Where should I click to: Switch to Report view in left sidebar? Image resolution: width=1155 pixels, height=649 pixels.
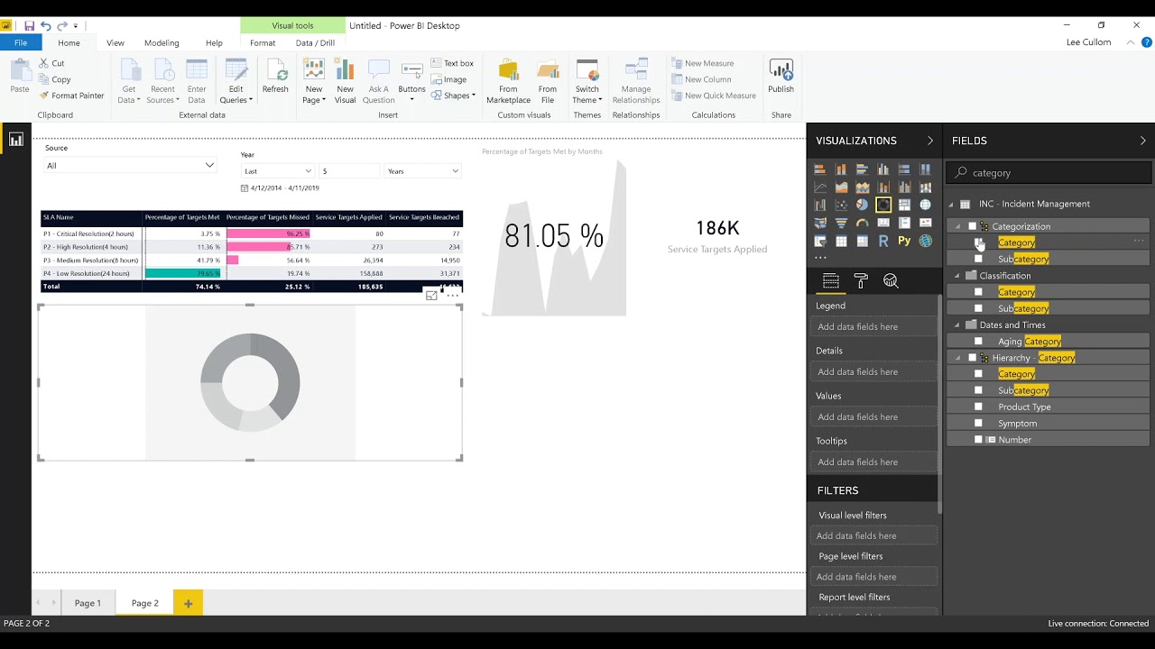[x=15, y=139]
